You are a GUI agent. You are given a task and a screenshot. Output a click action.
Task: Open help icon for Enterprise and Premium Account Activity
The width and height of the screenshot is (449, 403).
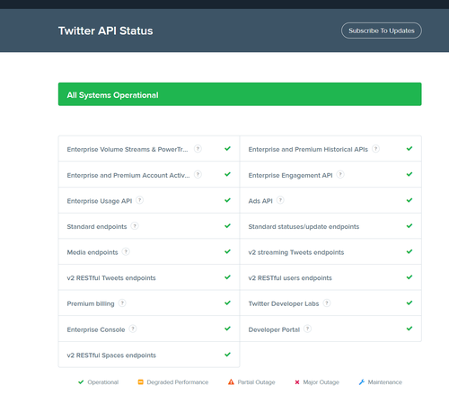coord(198,174)
